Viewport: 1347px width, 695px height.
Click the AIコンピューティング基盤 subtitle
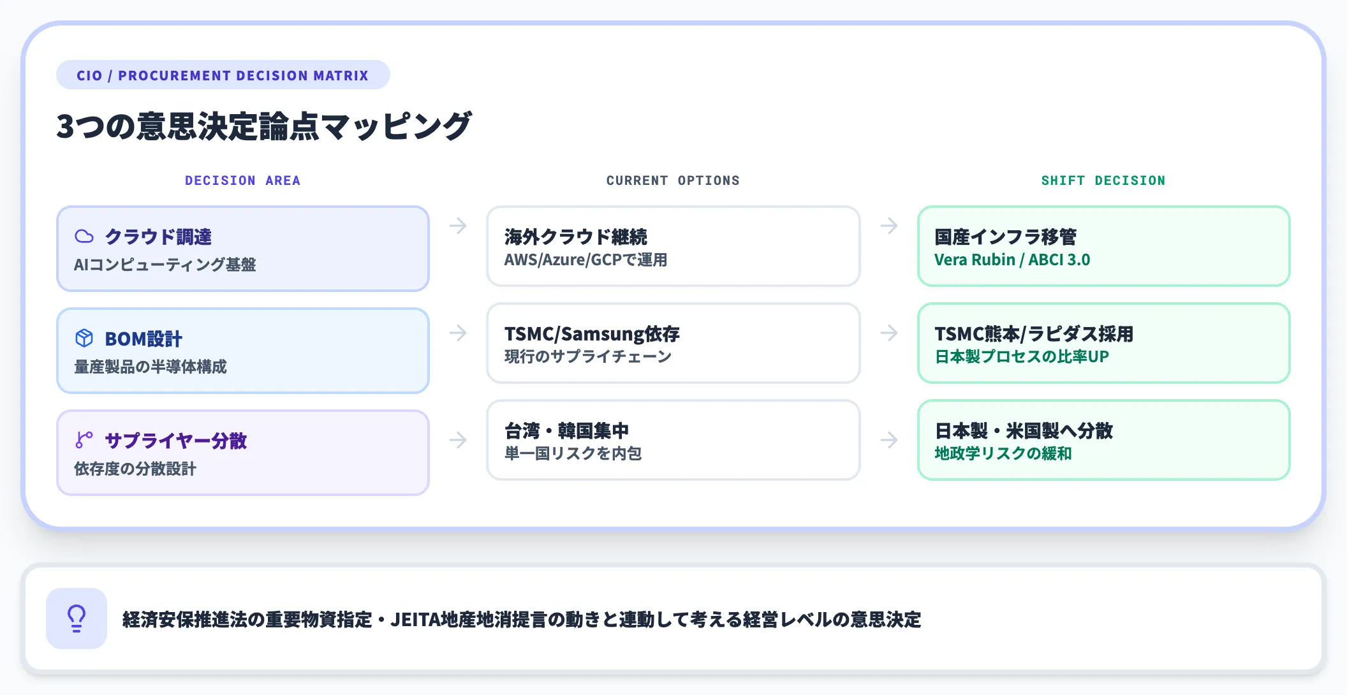tap(165, 265)
